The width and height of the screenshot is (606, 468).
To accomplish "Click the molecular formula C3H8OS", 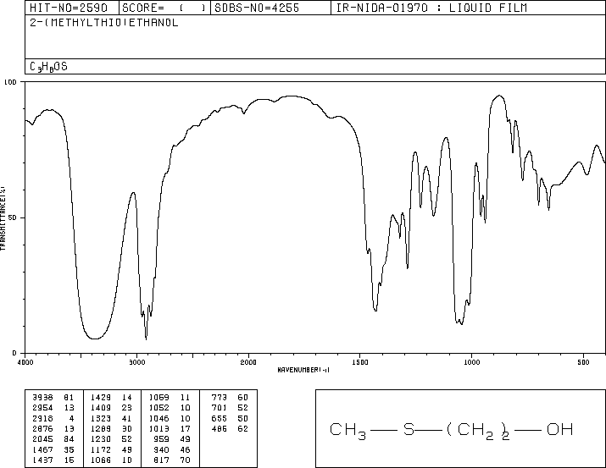I will coord(48,67).
